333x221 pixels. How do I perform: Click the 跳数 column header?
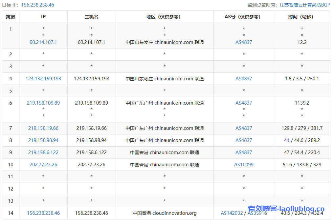click(x=11, y=17)
